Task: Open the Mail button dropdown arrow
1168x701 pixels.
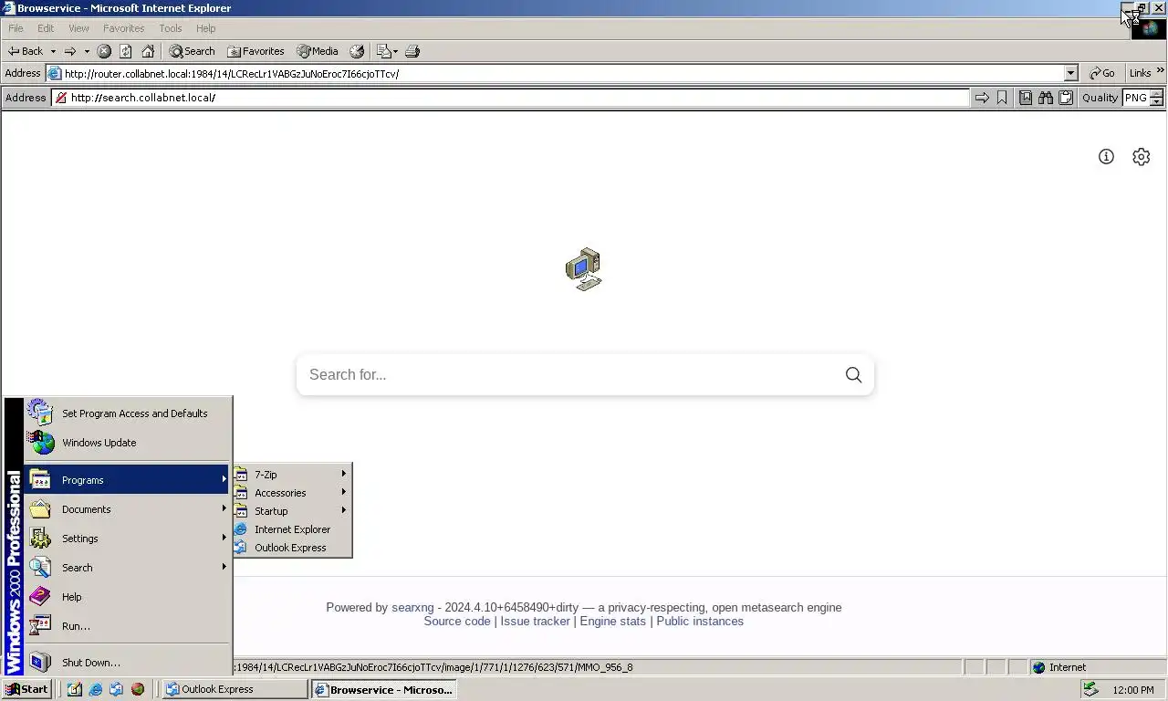Action: tap(395, 51)
